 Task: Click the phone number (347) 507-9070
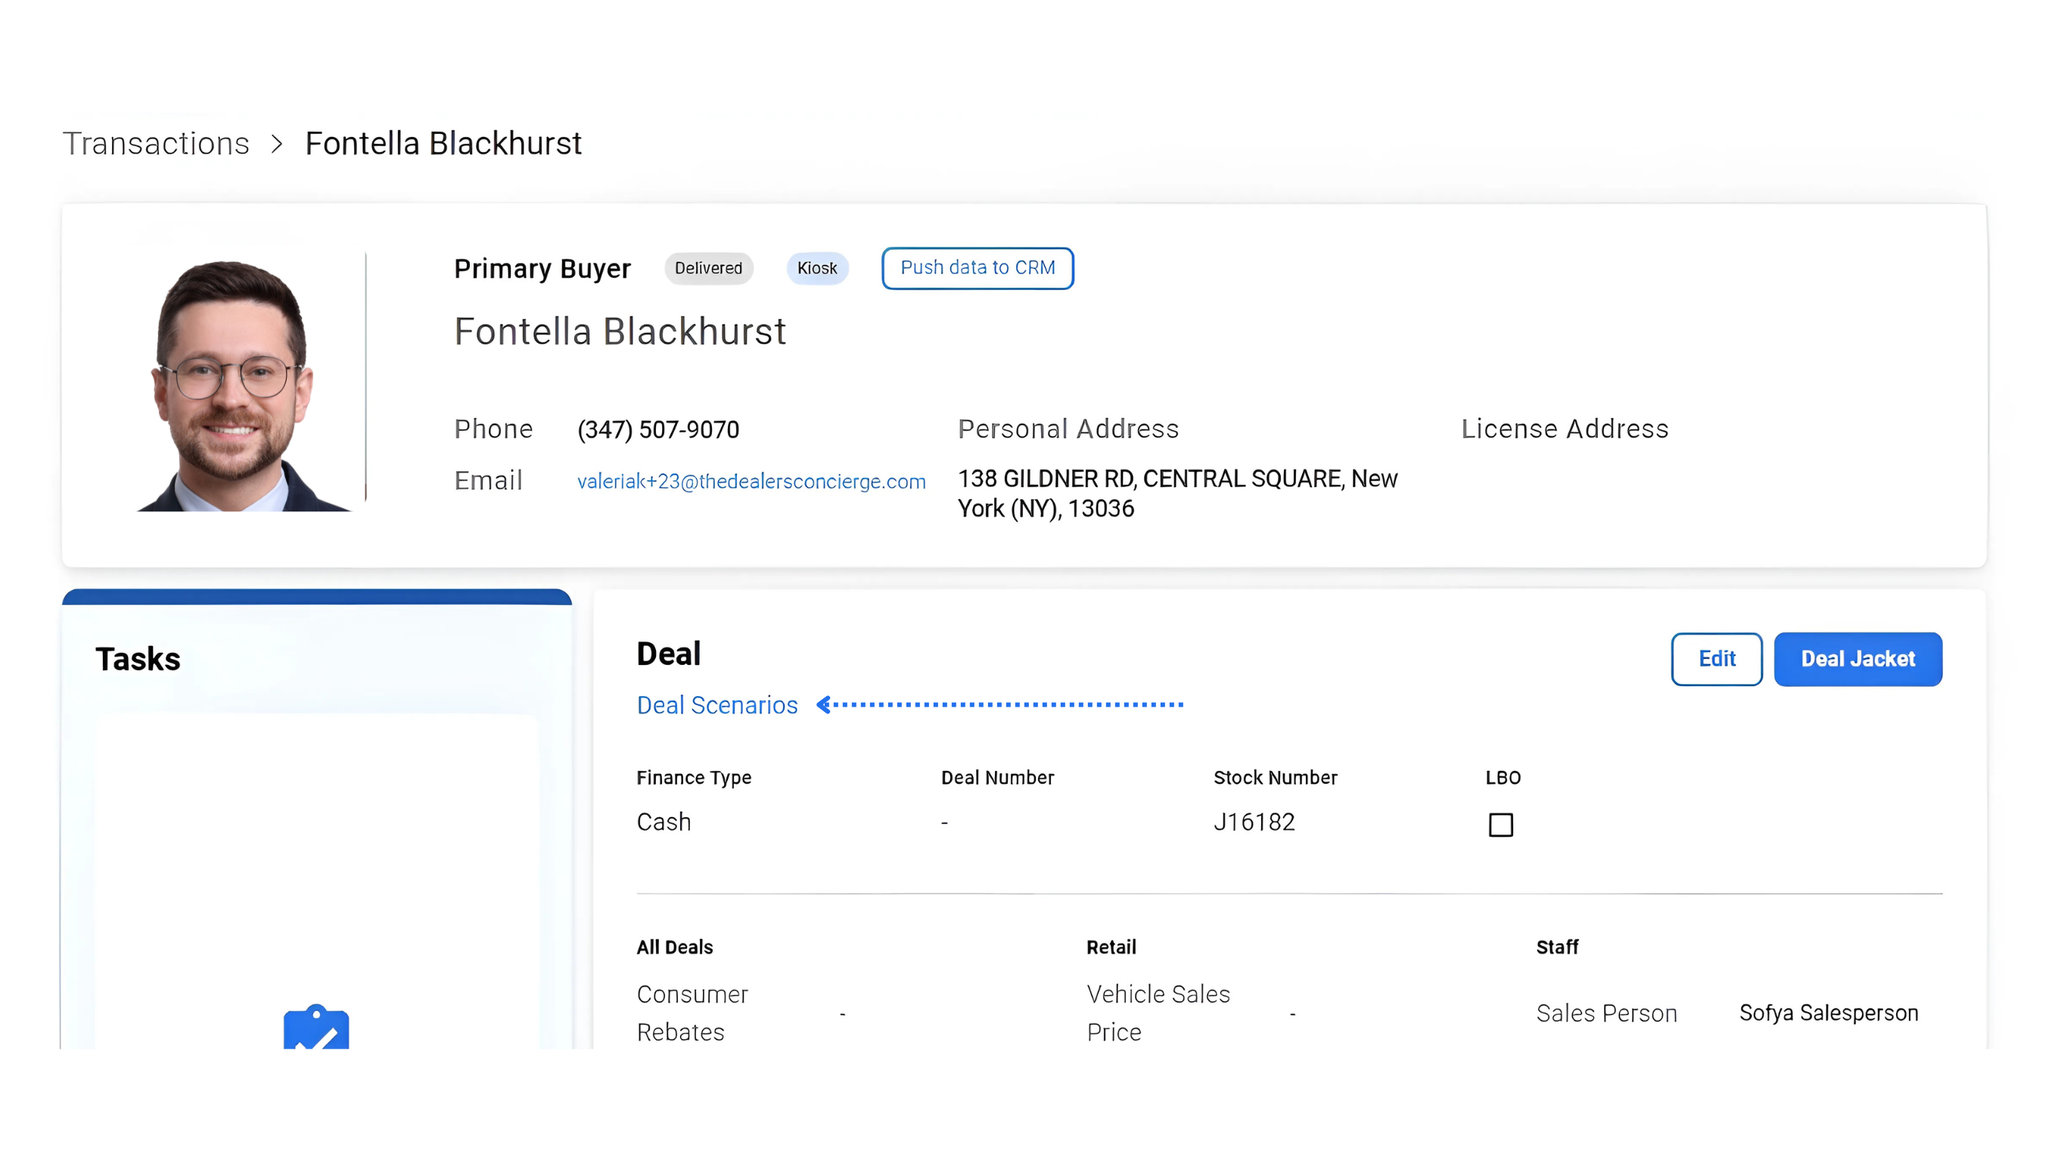click(658, 430)
